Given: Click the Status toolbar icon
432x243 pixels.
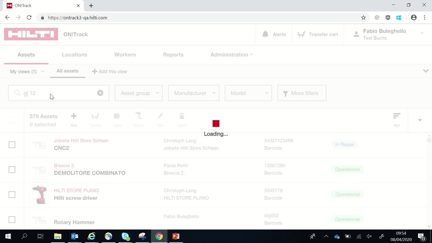Looking at the screenshot, I should point(139,116).
